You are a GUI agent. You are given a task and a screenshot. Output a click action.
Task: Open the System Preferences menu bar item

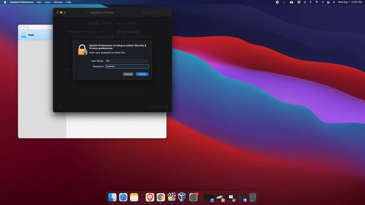tap(22, 2)
